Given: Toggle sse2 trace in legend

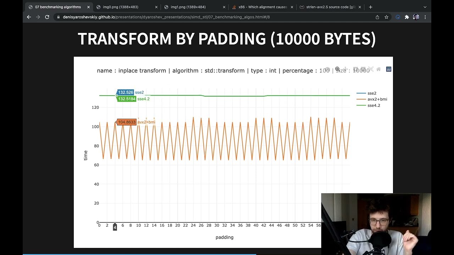Looking at the screenshot, I should [366, 93].
